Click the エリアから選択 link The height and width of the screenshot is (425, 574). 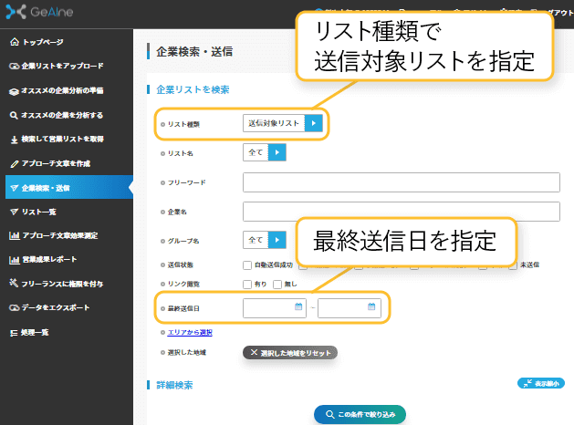click(x=190, y=332)
